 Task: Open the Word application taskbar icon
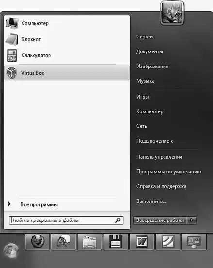142,242
